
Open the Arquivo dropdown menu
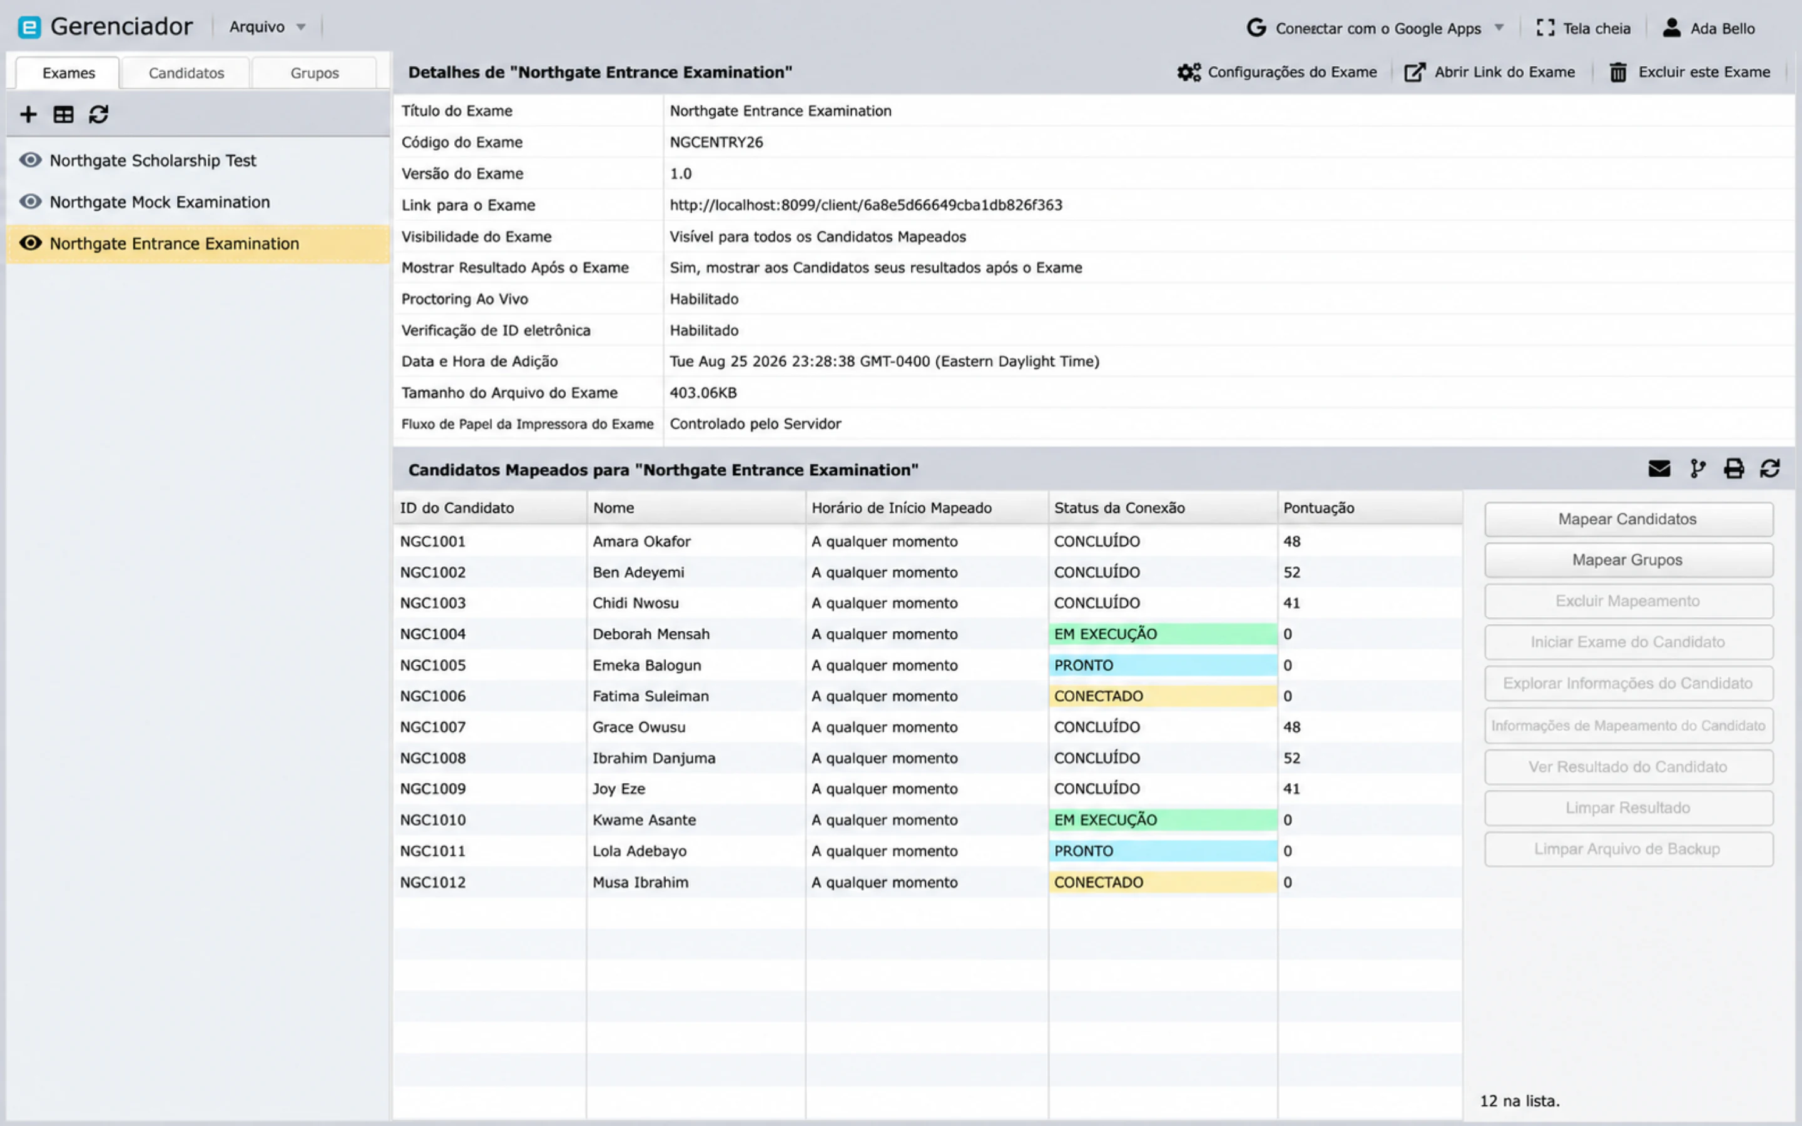(267, 27)
